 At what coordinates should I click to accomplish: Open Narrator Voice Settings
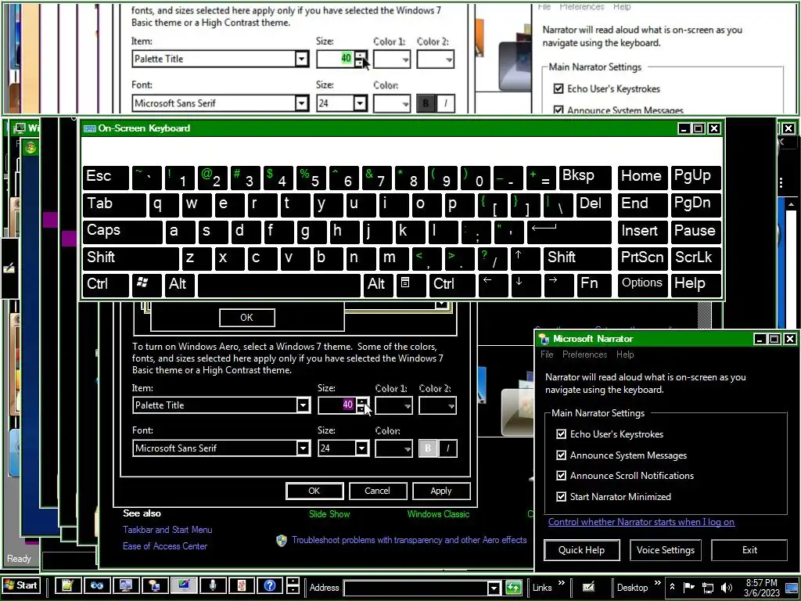(665, 550)
